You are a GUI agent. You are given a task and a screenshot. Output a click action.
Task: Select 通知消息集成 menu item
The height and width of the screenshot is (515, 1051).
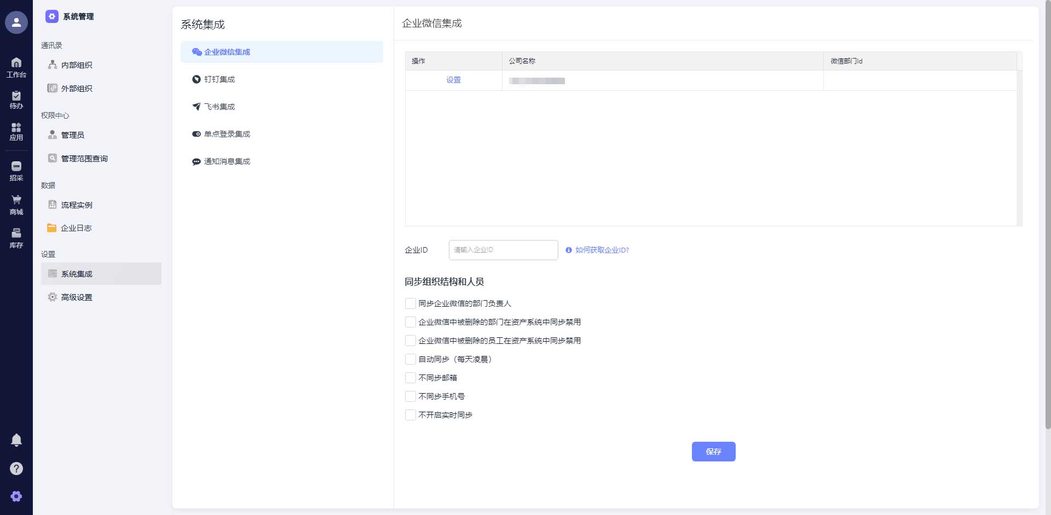click(x=282, y=161)
